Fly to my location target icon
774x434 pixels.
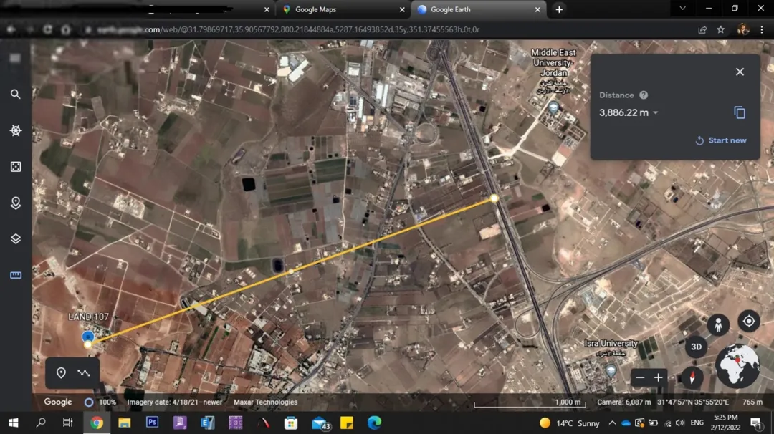749,321
